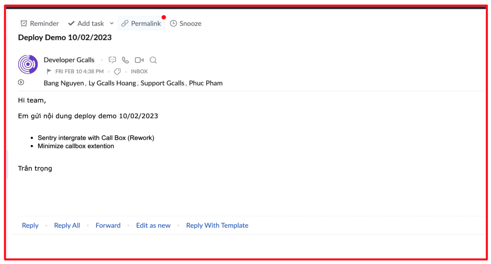Start a video call with sender
491x264 pixels.
click(x=139, y=60)
